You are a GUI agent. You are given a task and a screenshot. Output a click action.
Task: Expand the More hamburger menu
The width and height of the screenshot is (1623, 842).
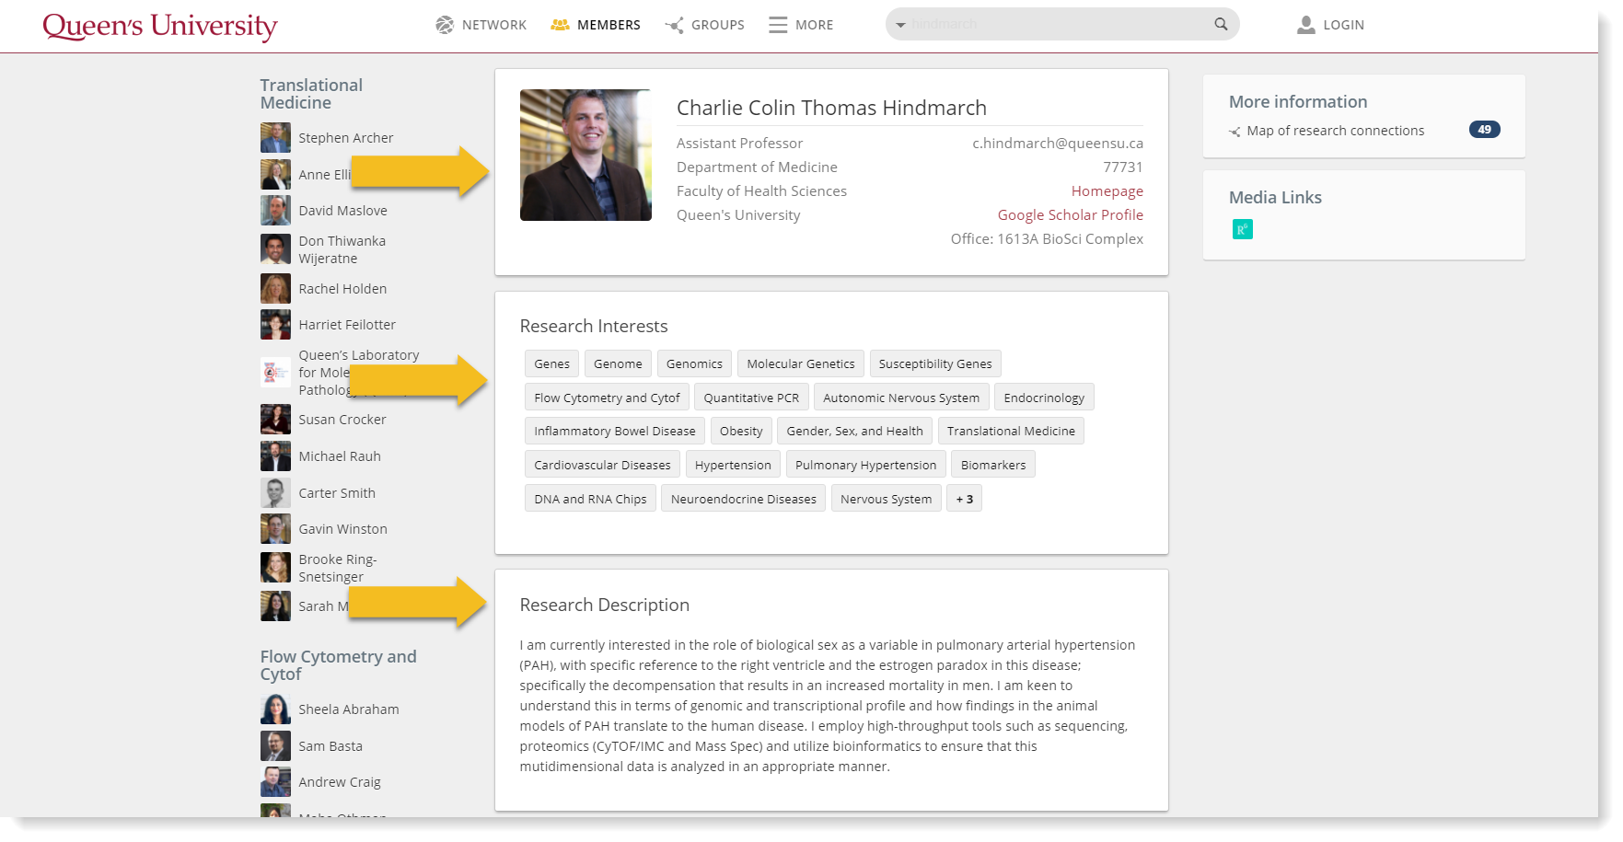point(778,25)
